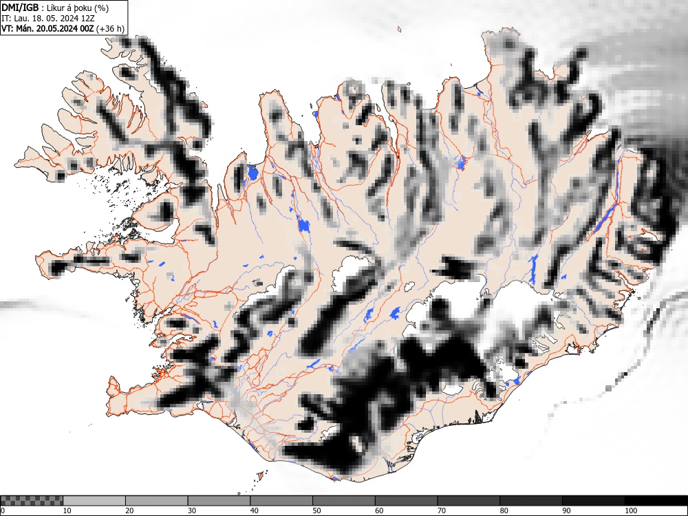Click the "(+36 h)" forecast offset text
Viewport: 688px width, 516px height.
110,29
